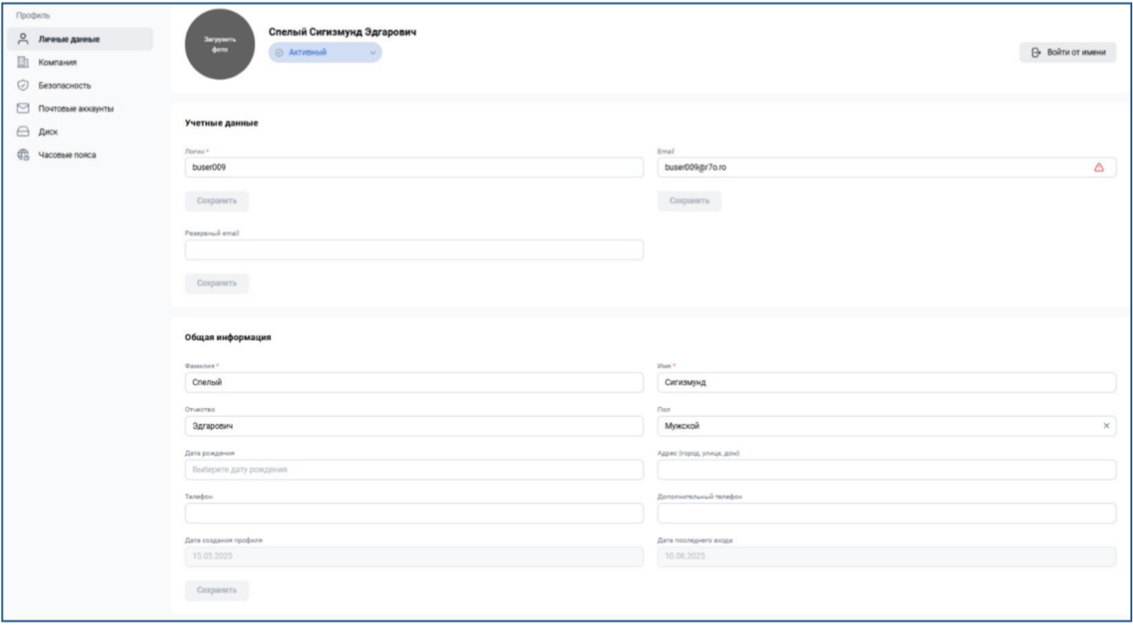Click Сохранить under Резервный email
The height and width of the screenshot is (625, 1133).
pyautogui.click(x=216, y=283)
